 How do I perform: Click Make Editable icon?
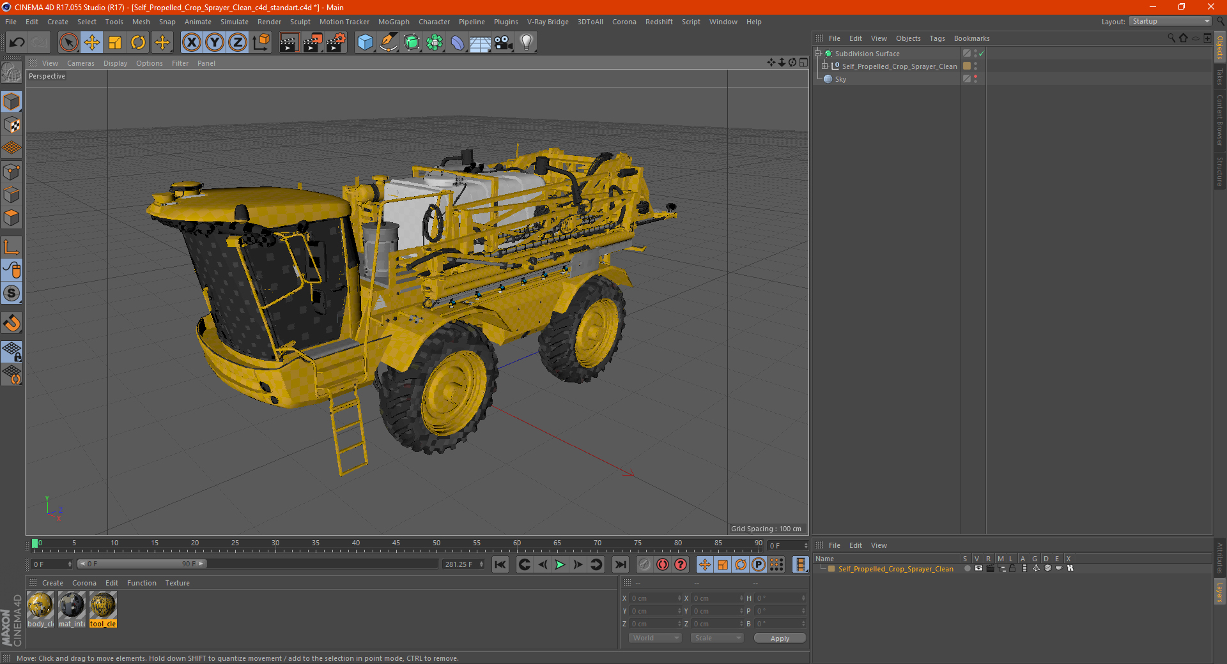point(12,73)
